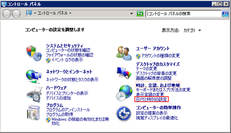231x133 pixels.
Task: Open the 日付と時刻の設定 link
Action: (x=152, y=99)
